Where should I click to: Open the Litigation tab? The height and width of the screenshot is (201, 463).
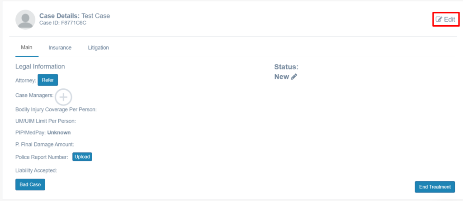click(98, 47)
